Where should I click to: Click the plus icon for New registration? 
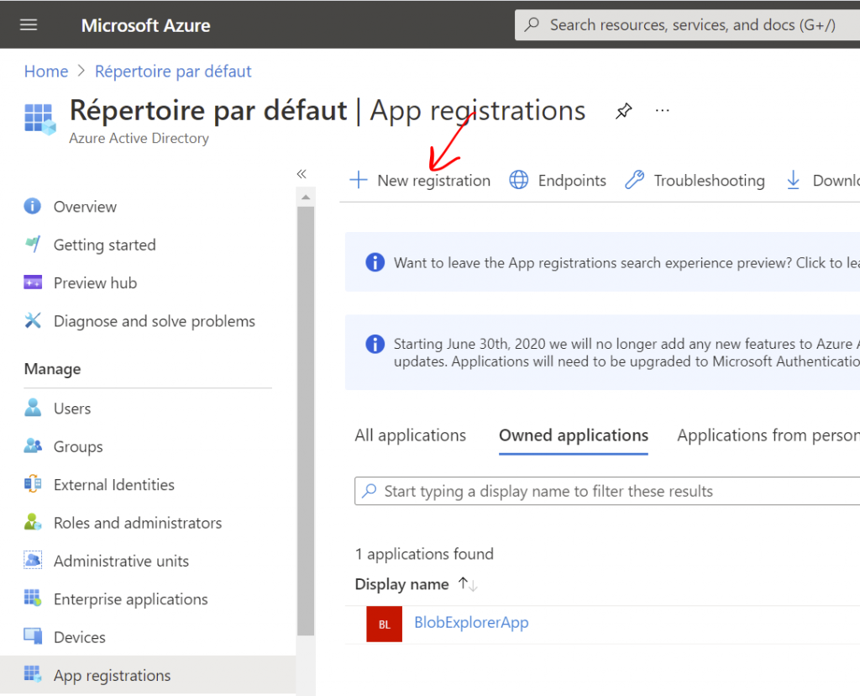358,180
